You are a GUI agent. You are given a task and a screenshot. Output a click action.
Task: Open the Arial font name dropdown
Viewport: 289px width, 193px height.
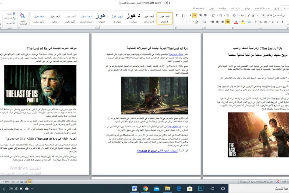266,15
